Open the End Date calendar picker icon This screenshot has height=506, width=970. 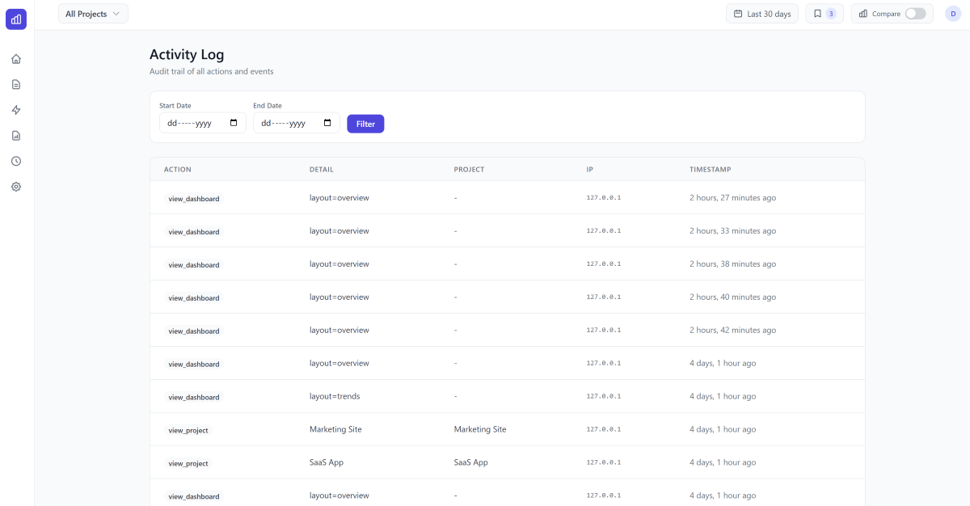coord(327,123)
